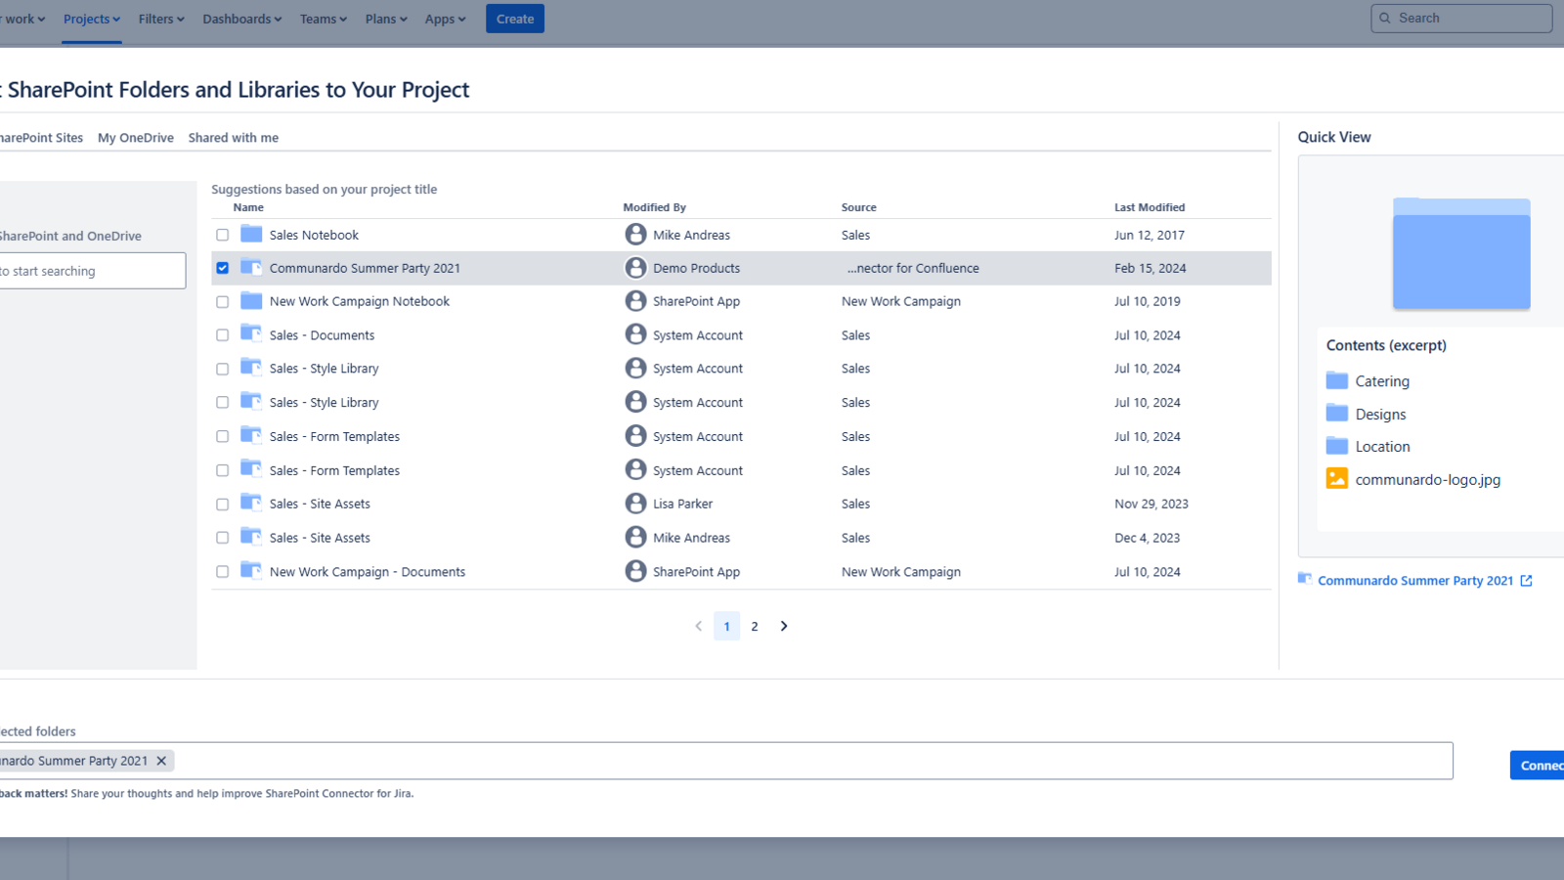
Task: Open the Projects dropdown menu
Action: (x=92, y=19)
